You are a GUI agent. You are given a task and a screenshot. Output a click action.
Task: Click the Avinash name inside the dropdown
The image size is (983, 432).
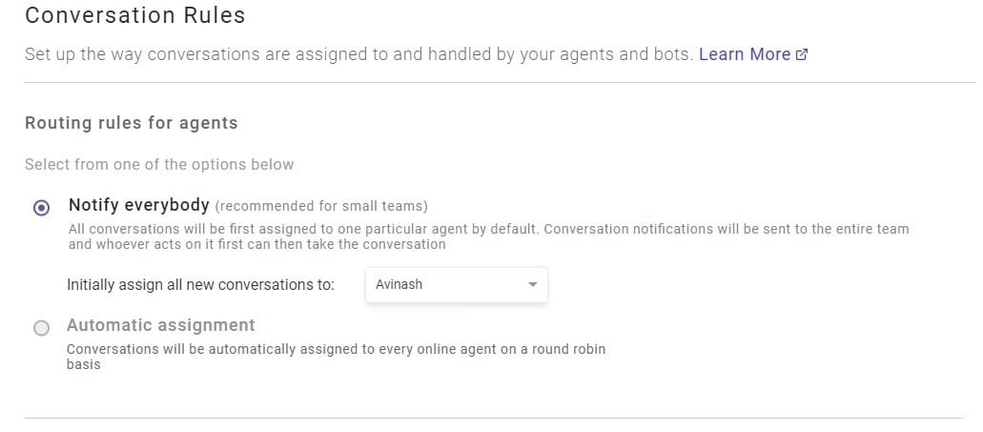(399, 284)
